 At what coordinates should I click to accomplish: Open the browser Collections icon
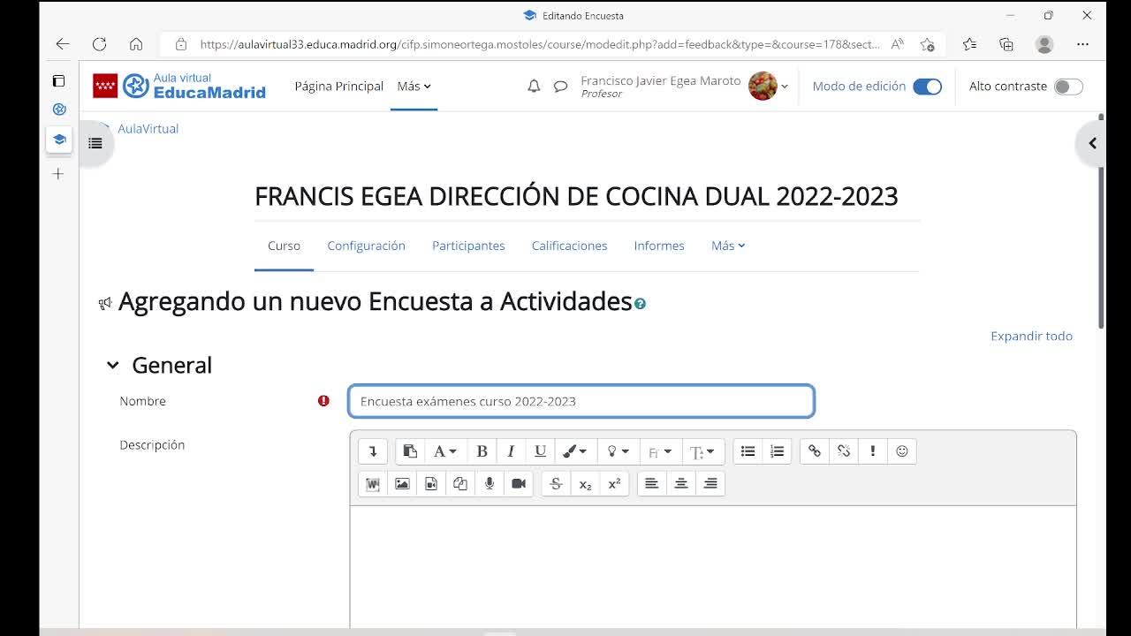click(x=1006, y=44)
